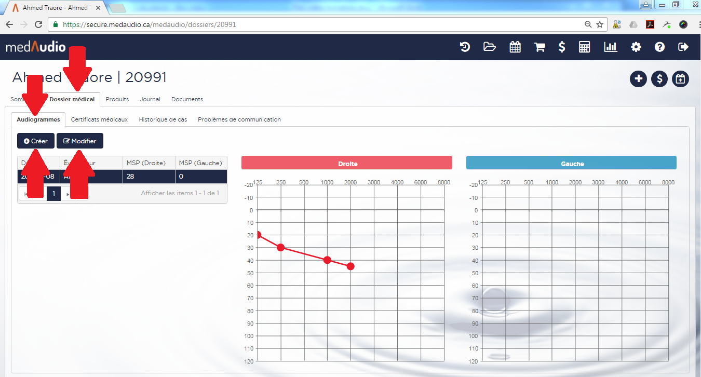Screen dimensions: 701x377
Task: Click the red point at 1000 Hz
Action: tap(327, 260)
